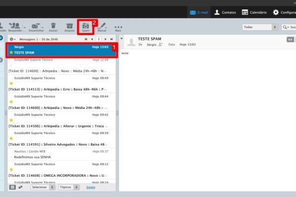Open the Mais more-actions menu

point(118,28)
